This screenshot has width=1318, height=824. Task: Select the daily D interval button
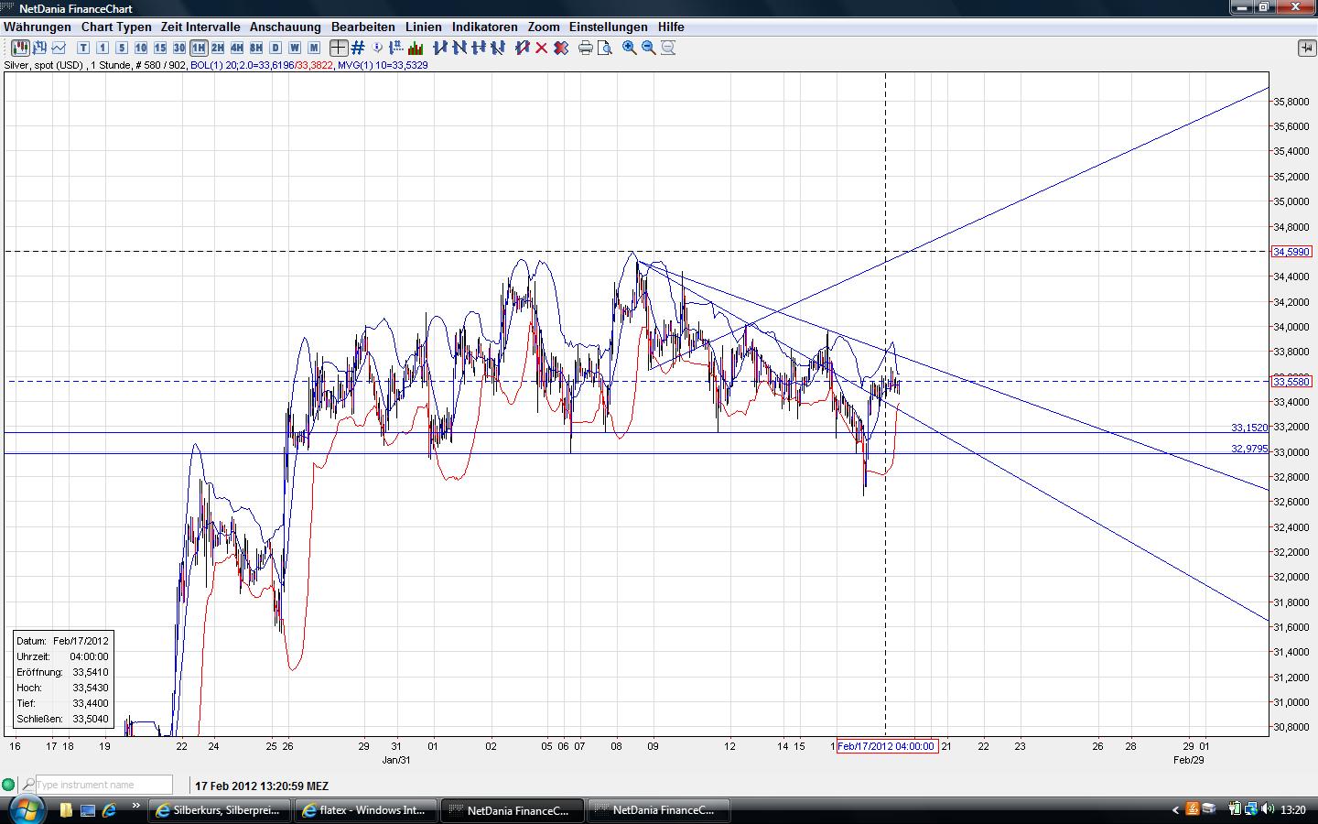(x=275, y=48)
